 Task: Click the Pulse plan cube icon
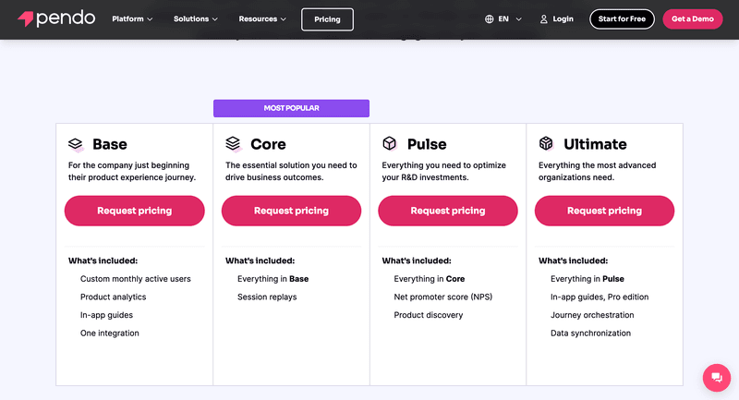(x=390, y=144)
